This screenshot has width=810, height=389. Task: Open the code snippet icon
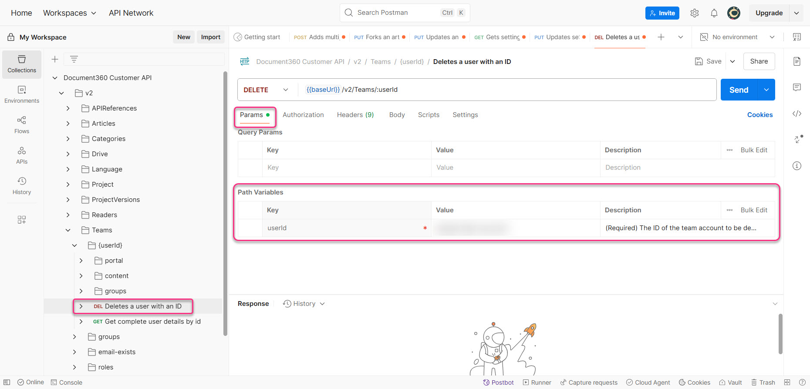(797, 114)
